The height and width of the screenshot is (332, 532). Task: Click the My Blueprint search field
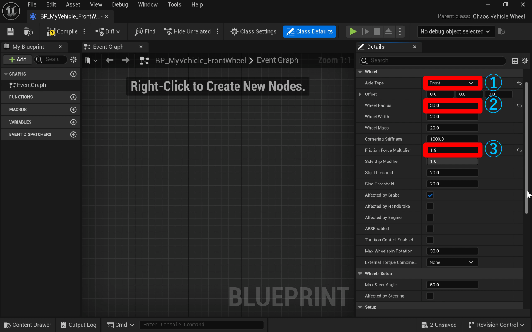coord(51,60)
